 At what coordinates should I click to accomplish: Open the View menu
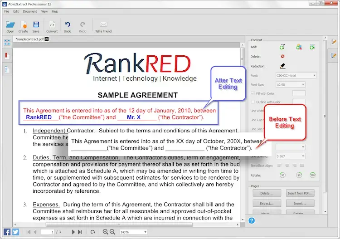tap(44, 11)
